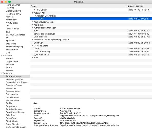Open SPI in the sidebar
The width and height of the screenshot is (152, 128).
click(x=7, y=38)
